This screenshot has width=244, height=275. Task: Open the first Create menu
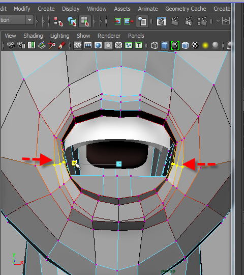coord(46,9)
